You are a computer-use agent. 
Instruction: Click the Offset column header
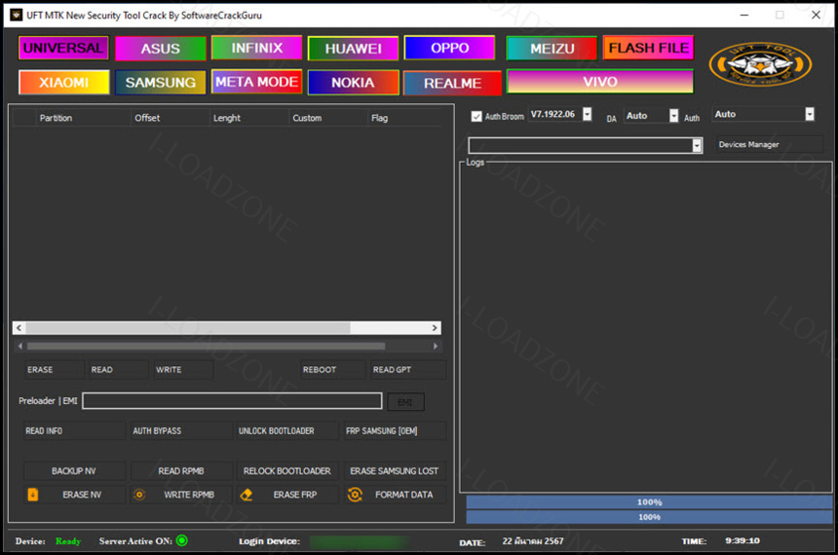(170, 118)
